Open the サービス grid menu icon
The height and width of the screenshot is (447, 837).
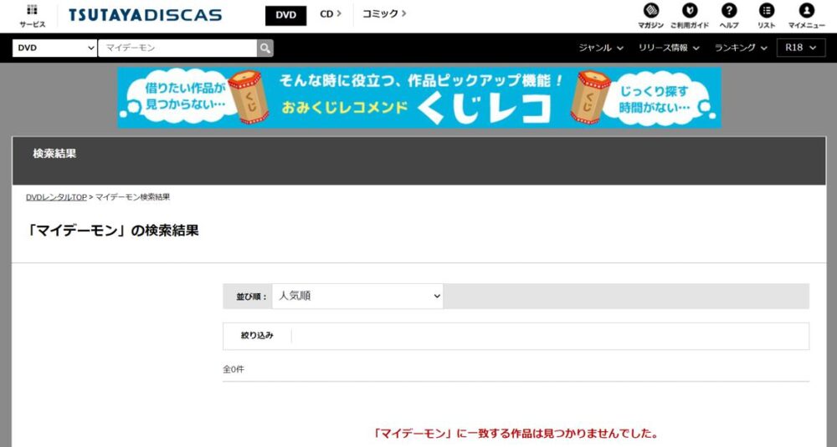tap(33, 15)
